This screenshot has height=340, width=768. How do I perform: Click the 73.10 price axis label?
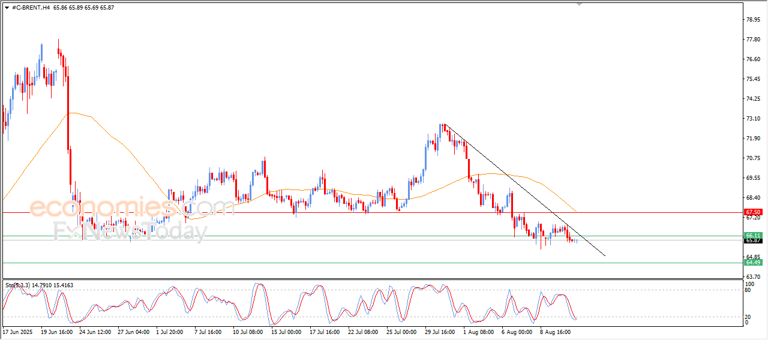[x=754, y=119]
